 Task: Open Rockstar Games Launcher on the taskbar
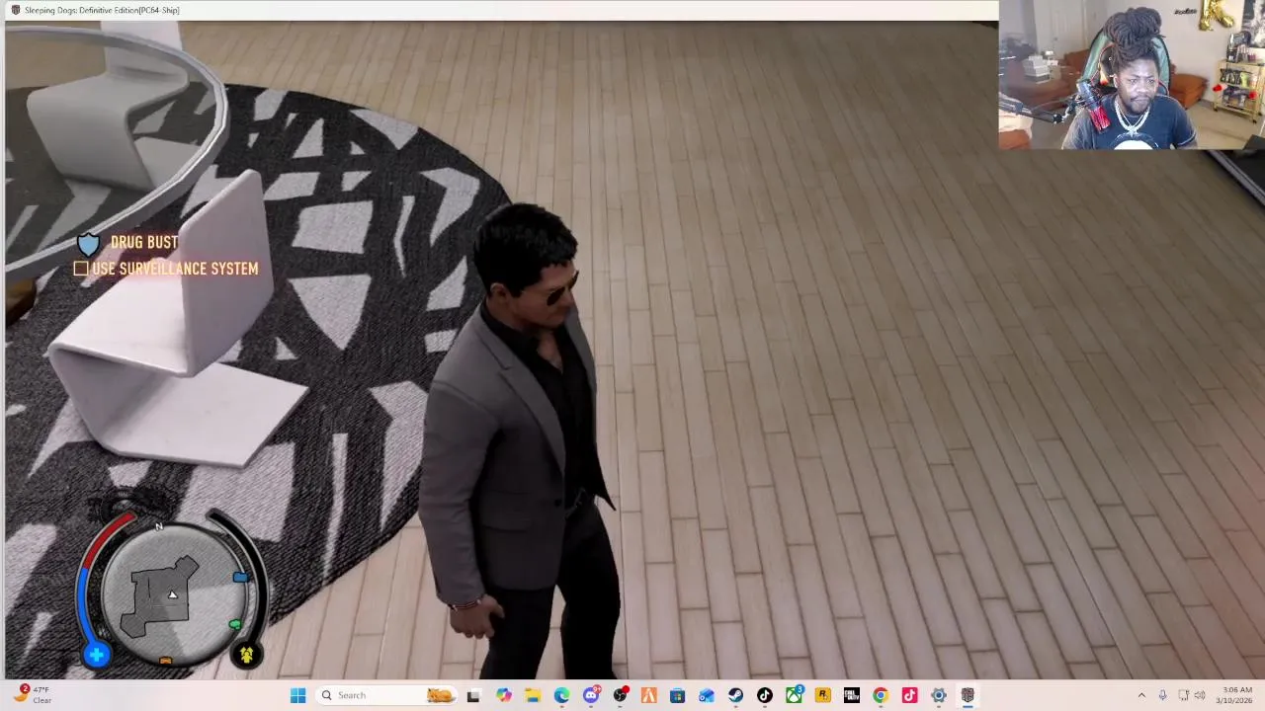[822, 695]
